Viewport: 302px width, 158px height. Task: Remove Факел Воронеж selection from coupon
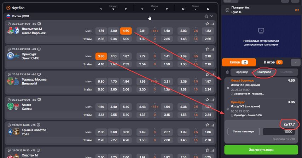coord(228,88)
